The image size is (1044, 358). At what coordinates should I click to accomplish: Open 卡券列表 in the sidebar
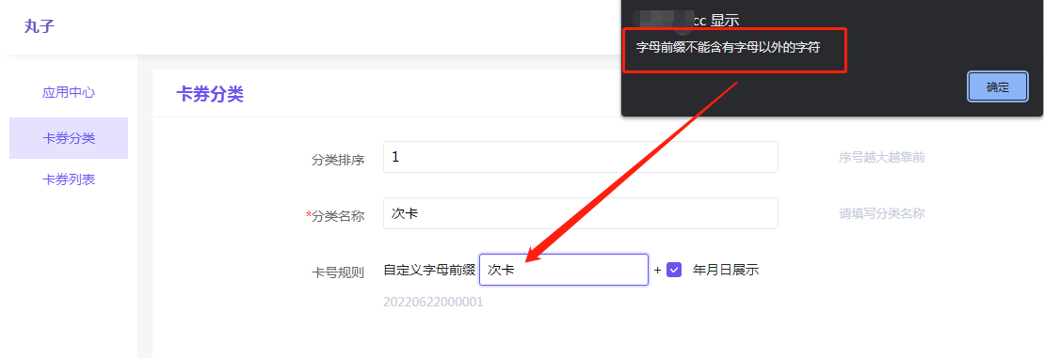pos(69,179)
